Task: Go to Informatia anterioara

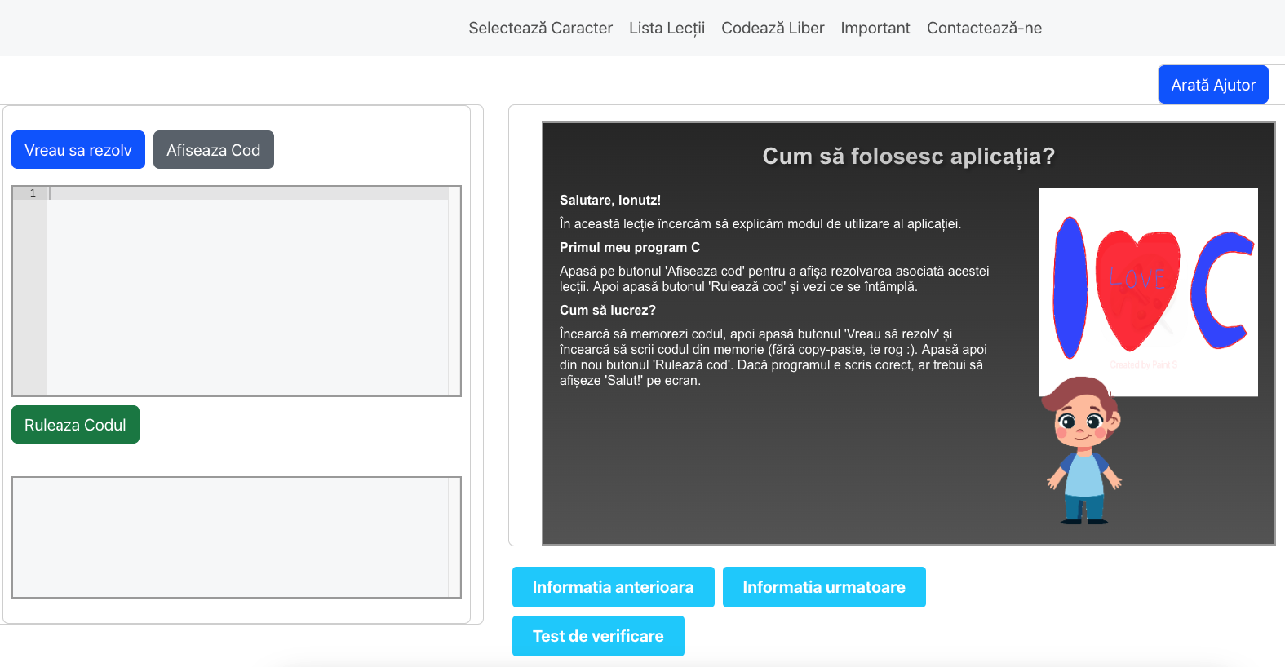Action: 613,587
